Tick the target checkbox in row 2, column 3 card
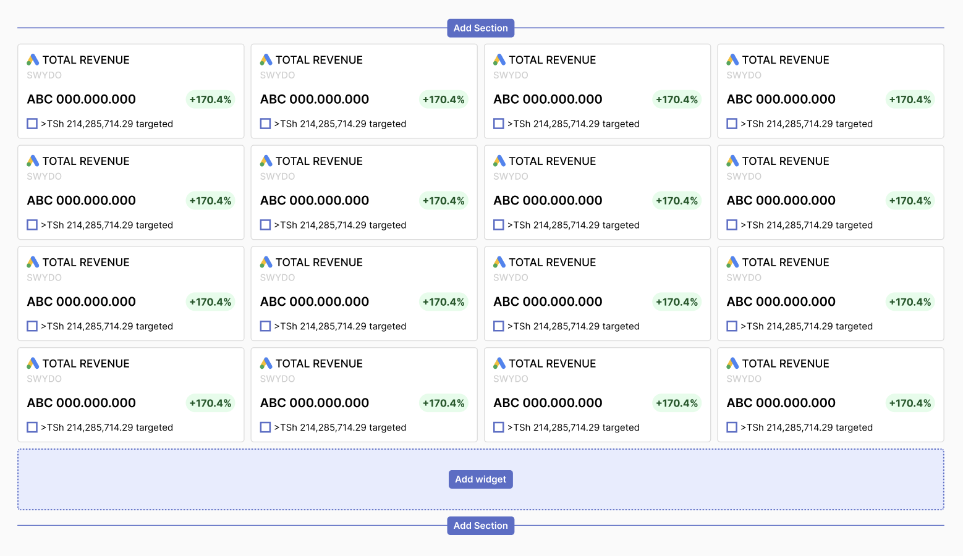The height and width of the screenshot is (556, 963). coord(499,225)
